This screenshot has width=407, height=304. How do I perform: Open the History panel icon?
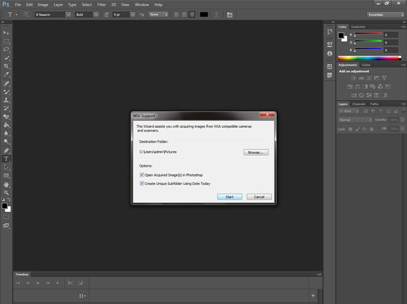(330, 31)
